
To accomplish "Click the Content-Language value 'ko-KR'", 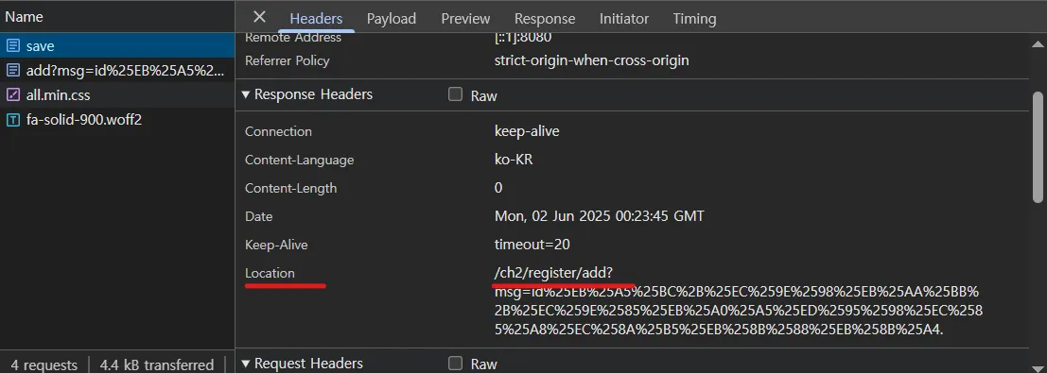I will pos(514,161).
